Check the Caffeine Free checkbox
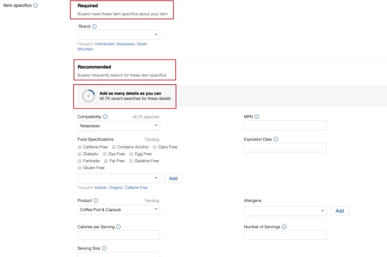The image size is (387, 257). pos(80,147)
